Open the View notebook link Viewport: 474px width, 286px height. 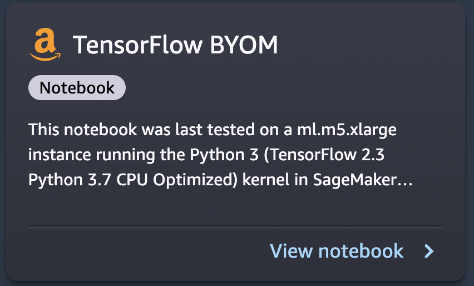pos(337,251)
